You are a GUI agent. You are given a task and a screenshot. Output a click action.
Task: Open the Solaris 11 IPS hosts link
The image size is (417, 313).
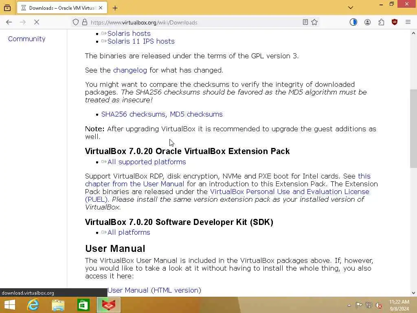[x=141, y=41]
